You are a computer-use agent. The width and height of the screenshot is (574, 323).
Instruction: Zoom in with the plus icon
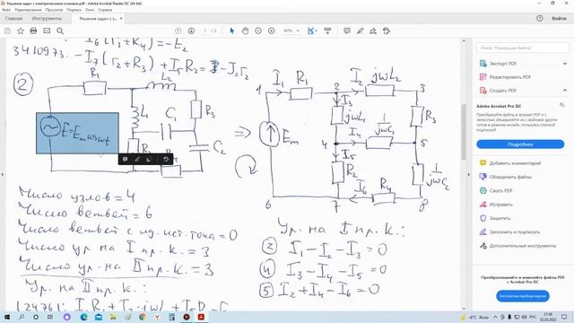click(271, 31)
